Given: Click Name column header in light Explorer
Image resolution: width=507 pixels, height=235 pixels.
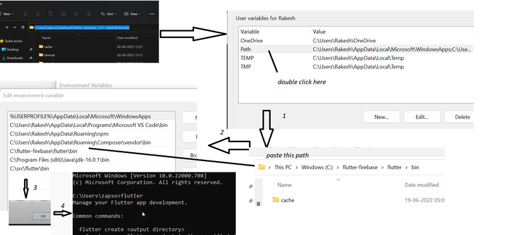Looking at the screenshot, I should 285,185.
